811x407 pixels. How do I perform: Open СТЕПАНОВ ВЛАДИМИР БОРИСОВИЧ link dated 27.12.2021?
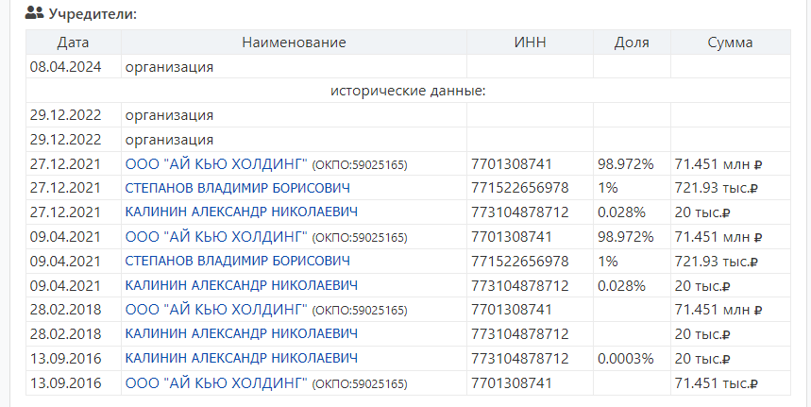point(237,187)
